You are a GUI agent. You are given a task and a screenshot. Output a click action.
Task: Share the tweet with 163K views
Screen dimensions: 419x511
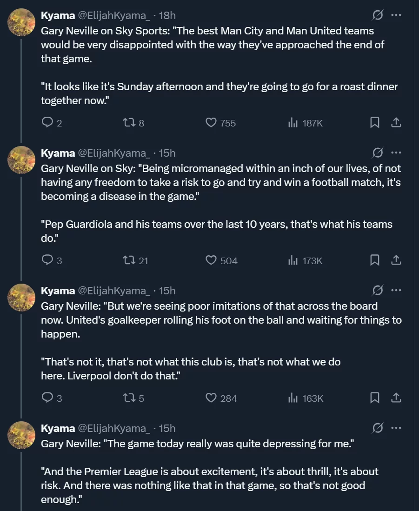point(396,398)
